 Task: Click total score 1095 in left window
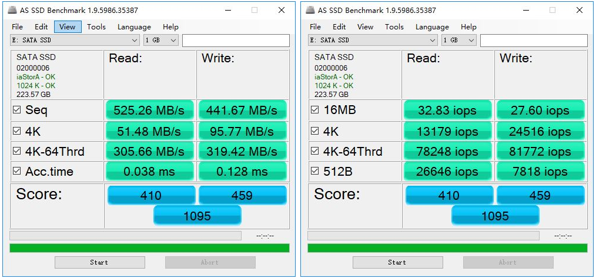(197, 216)
